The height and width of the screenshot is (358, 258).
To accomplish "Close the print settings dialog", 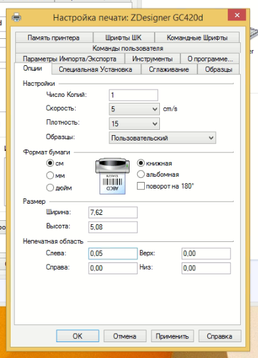I will tap(236, 15).
